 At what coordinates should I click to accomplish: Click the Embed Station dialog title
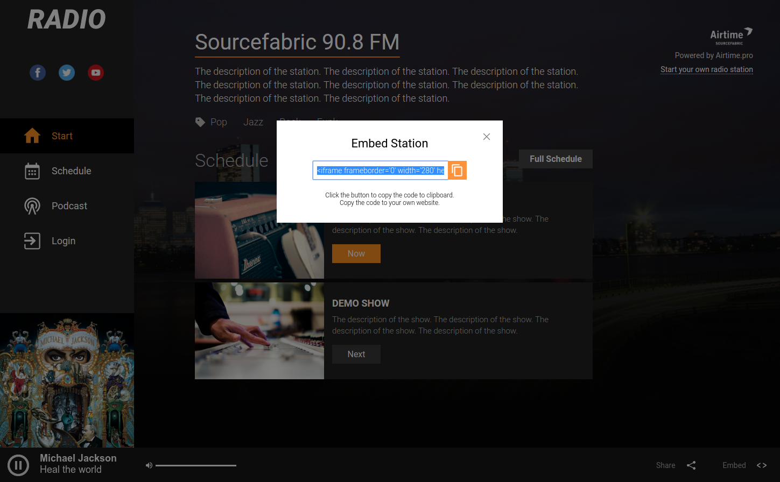pos(390,143)
